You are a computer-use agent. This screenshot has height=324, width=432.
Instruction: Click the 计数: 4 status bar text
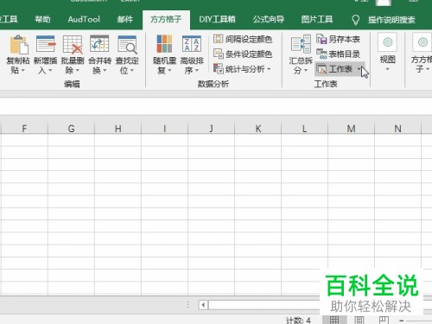coord(298,321)
